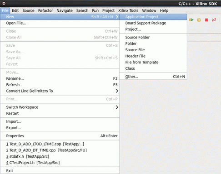The image size is (221, 174).
Task: Open the Source menu
Action: (28, 10)
